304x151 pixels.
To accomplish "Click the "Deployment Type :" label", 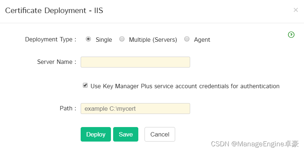I will coord(51,39).
